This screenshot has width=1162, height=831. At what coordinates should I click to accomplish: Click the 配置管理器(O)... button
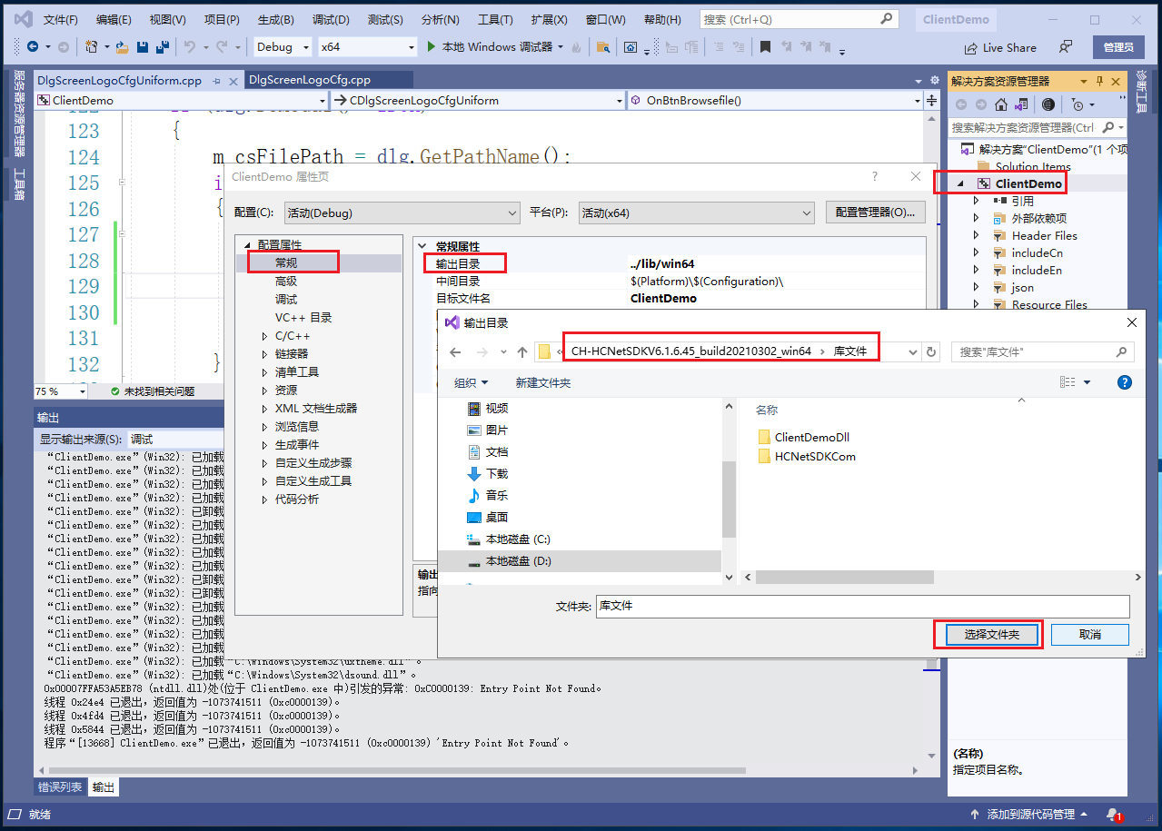[876, 213]
